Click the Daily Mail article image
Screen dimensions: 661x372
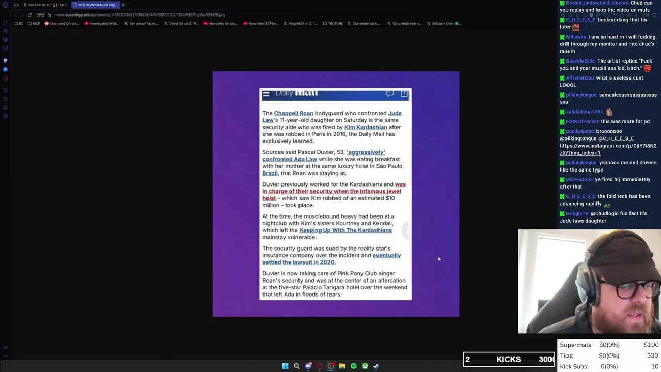pos(336,194)
